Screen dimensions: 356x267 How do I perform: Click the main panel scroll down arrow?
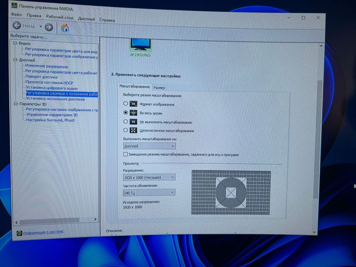click(314, 232)
